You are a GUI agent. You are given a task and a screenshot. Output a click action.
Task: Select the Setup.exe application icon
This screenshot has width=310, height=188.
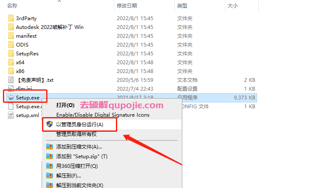(x=11, y=97)
